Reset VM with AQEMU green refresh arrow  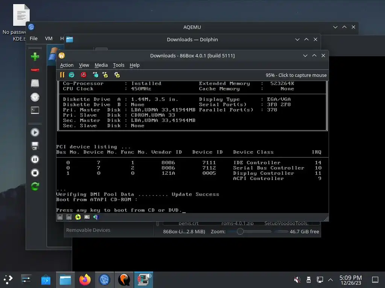pos(35,186)
